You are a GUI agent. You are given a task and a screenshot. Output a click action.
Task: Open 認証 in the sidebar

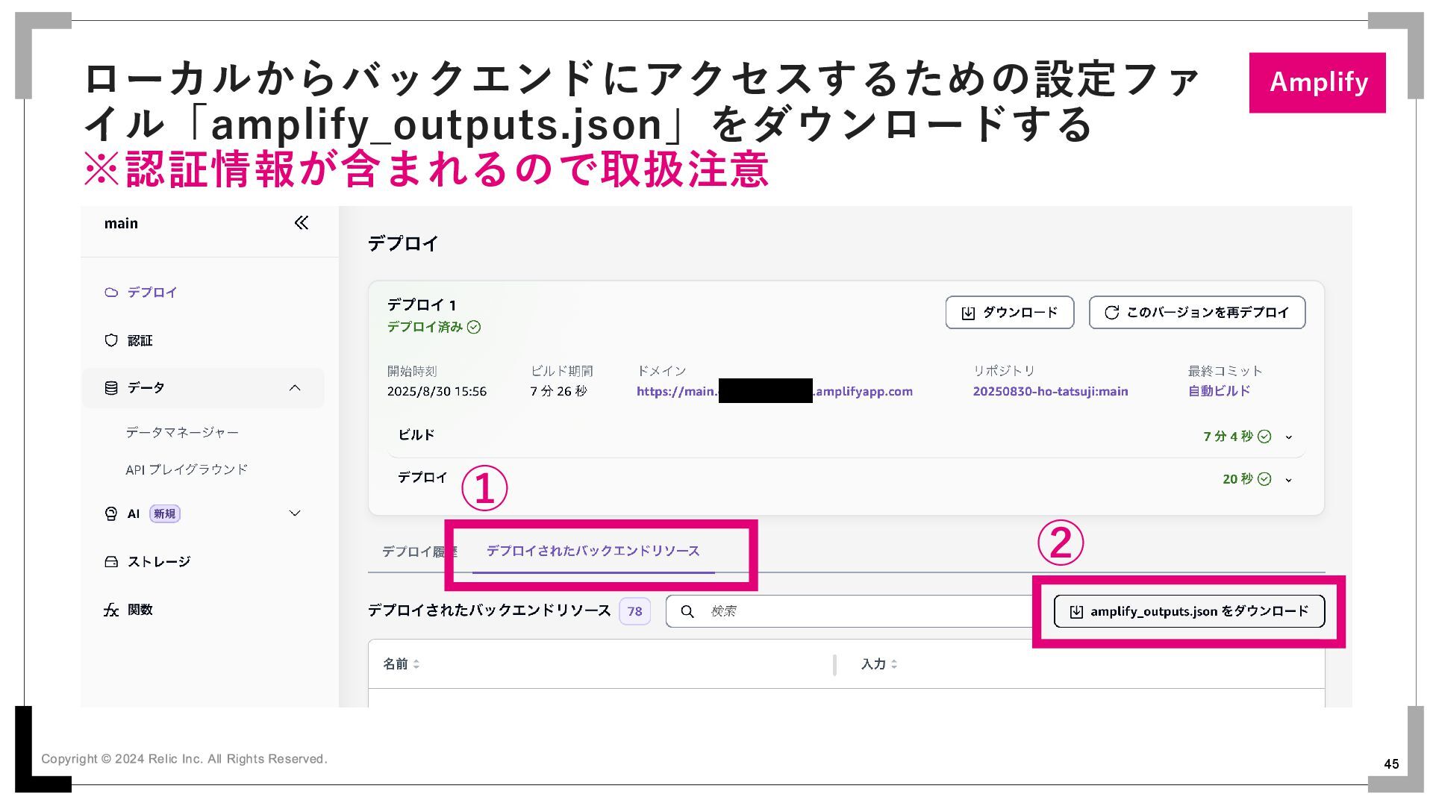[140, 340]
